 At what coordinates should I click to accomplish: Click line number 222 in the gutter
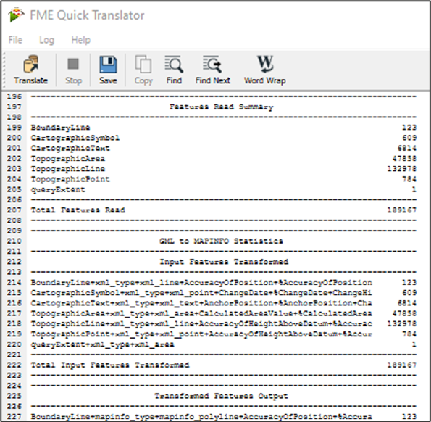coord(14,365)
